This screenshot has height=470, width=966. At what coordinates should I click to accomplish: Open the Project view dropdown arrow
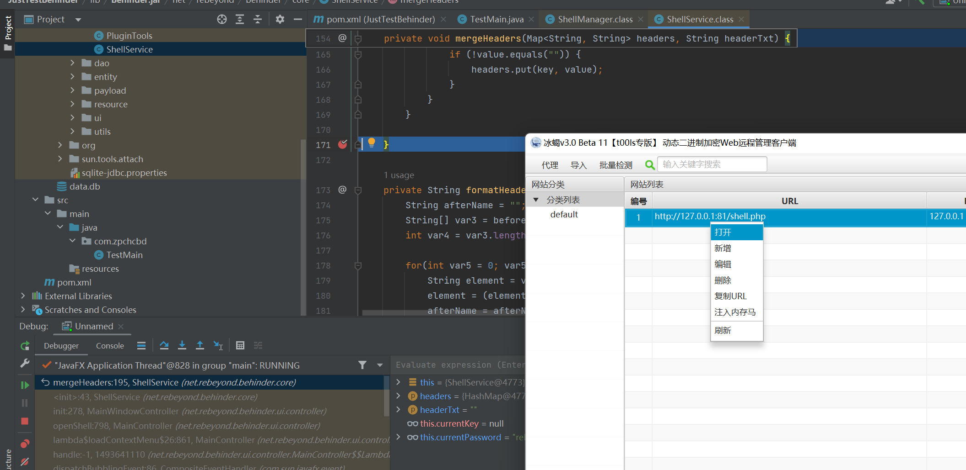78,20
